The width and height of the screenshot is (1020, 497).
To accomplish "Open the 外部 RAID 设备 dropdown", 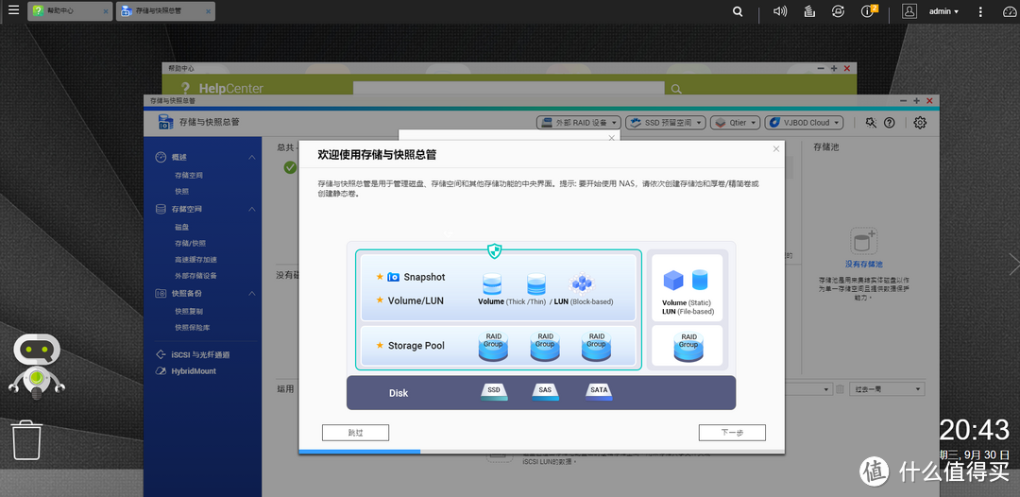I will [x=578, y=122].
